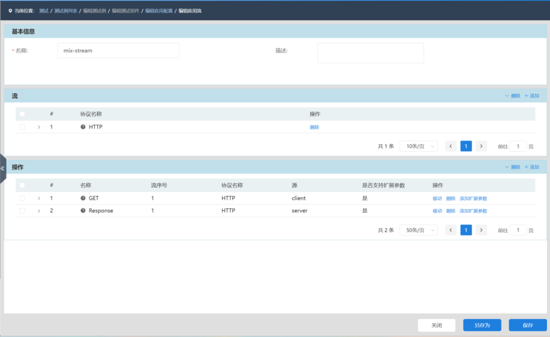550x337 pixels.
Task: Click the 是否支持扩展参数 column header
Action: (x=383, y=185)
